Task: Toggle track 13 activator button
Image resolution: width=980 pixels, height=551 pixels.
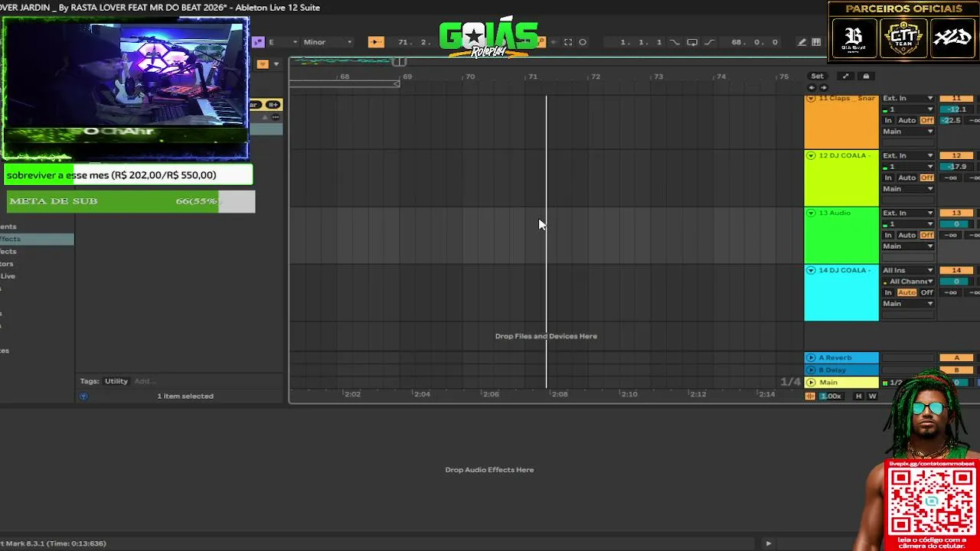Action: (956, 213)
